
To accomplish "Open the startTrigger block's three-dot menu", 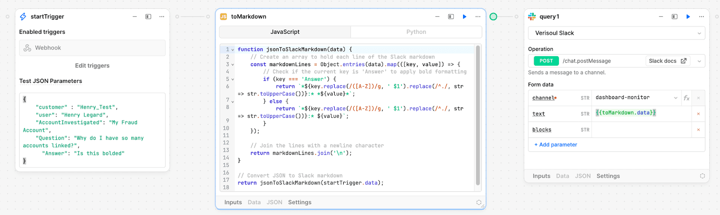I will pyautogui.click(x=162, y=17).
